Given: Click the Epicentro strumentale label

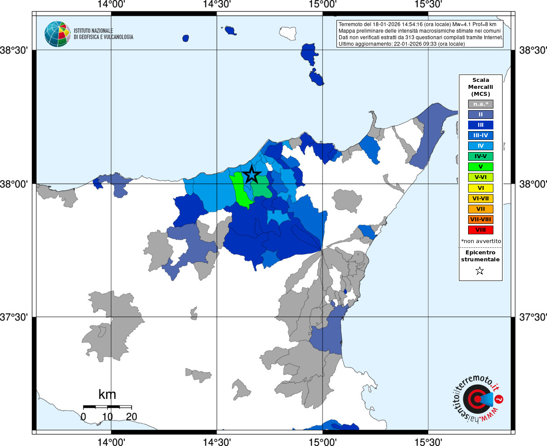Looking at the screenshot, I should click(480, 256).
